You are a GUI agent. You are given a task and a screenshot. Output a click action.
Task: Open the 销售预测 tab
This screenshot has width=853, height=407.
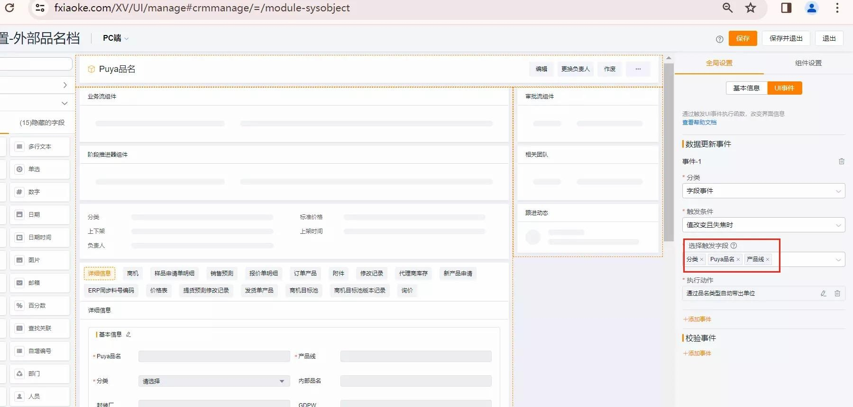[x=222, y=273]
